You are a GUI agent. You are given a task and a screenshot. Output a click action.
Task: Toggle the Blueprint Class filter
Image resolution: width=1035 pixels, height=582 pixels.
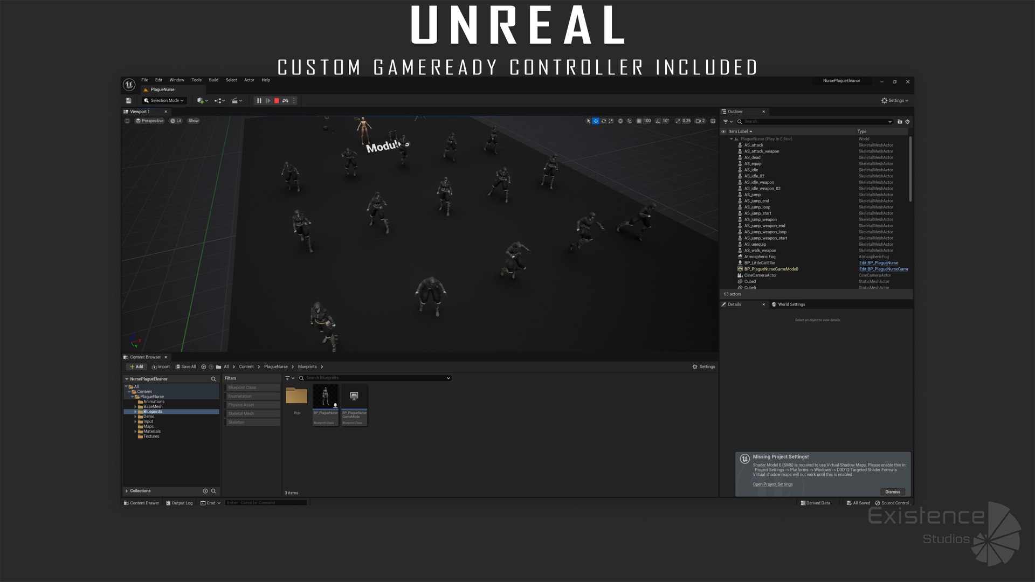point(252,388)
